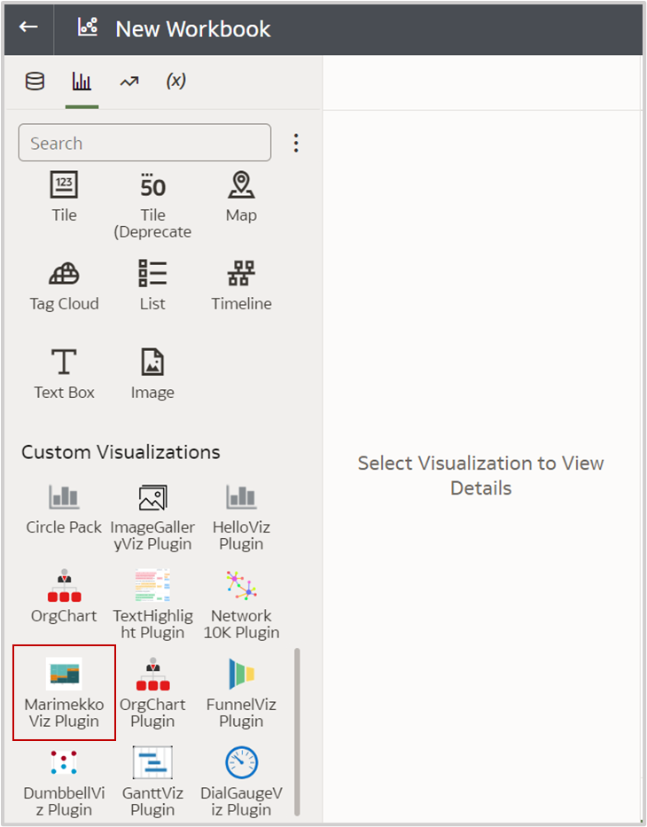Select the Map visualization
Image resolution: width=647 pixels, height=827 pixels.
241,197
